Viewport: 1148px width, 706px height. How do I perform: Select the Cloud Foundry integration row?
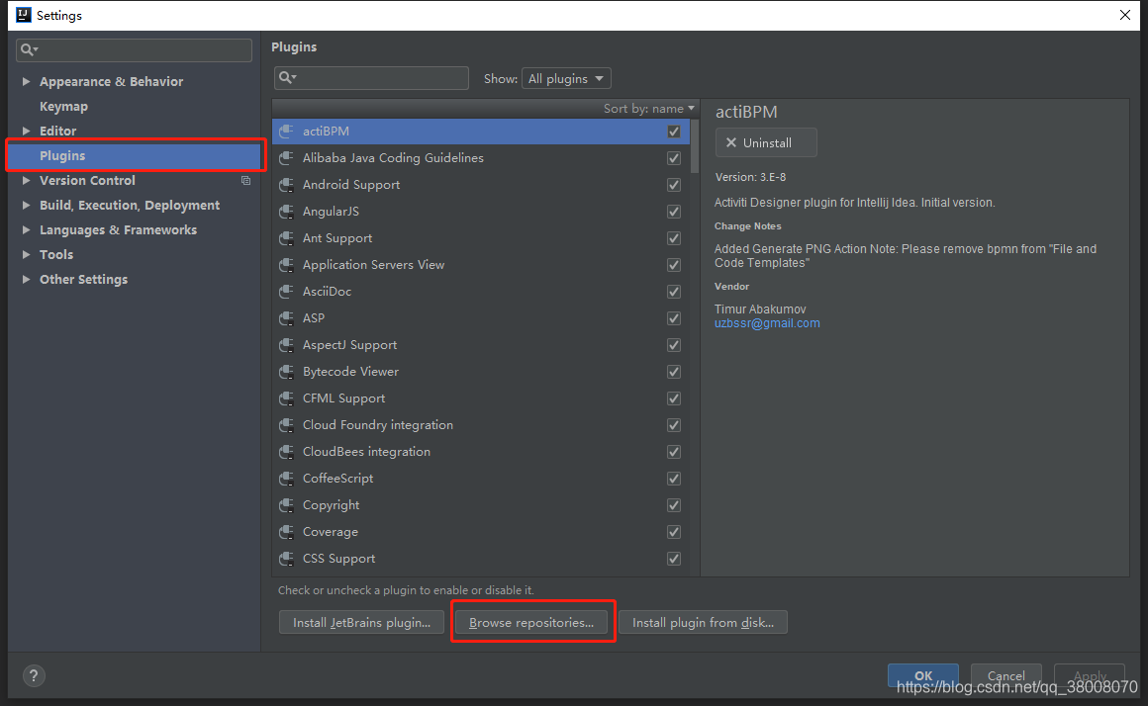point(481,425)
